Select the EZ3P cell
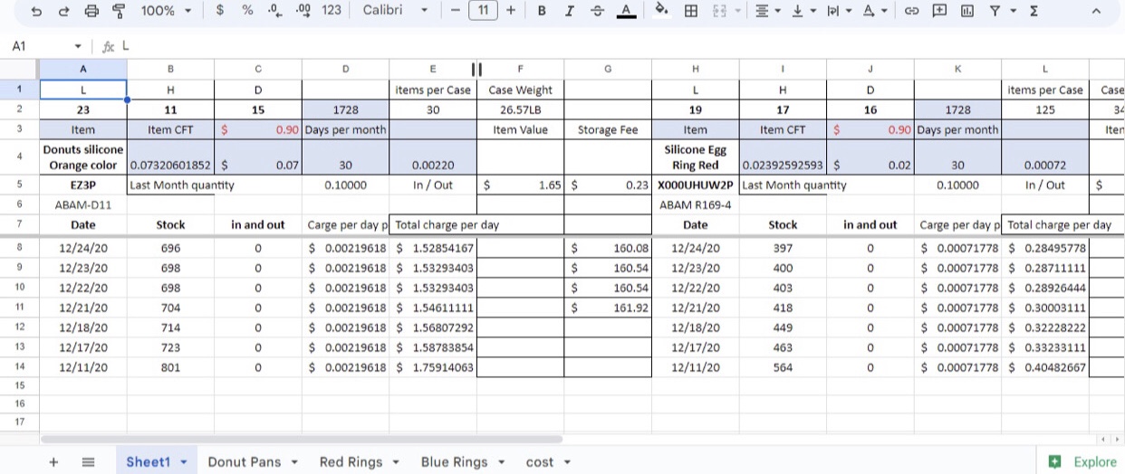The width and height of the screenshot is (1125, 474). pos(83,185)
